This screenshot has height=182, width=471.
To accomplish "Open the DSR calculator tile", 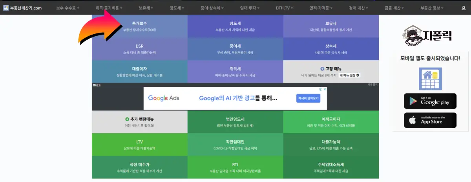I will pos(139,49).
